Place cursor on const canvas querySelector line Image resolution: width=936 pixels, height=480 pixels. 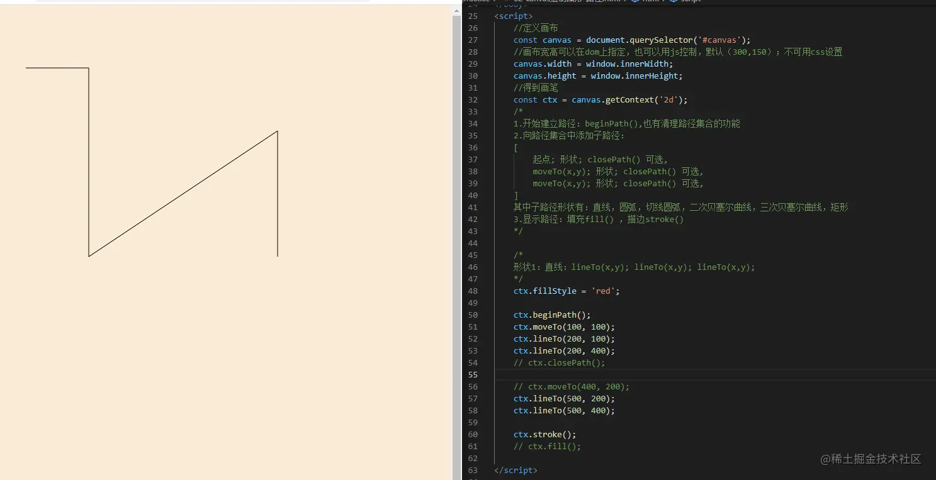(632, 40)
